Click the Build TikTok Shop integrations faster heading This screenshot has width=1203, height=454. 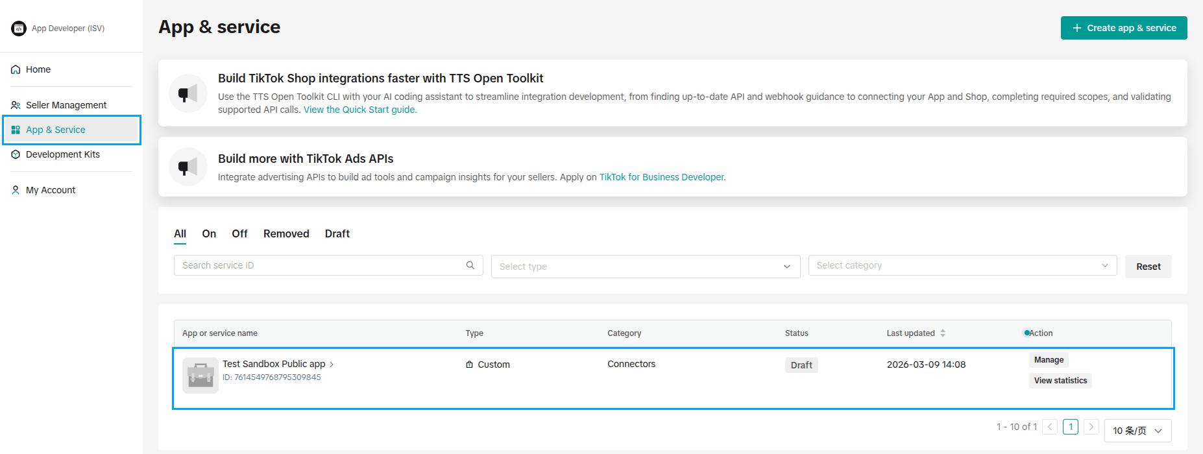tap(381, 78)
